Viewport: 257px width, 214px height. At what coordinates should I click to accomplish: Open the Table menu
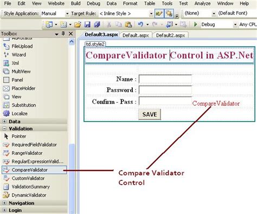click(x=150, y=3)
